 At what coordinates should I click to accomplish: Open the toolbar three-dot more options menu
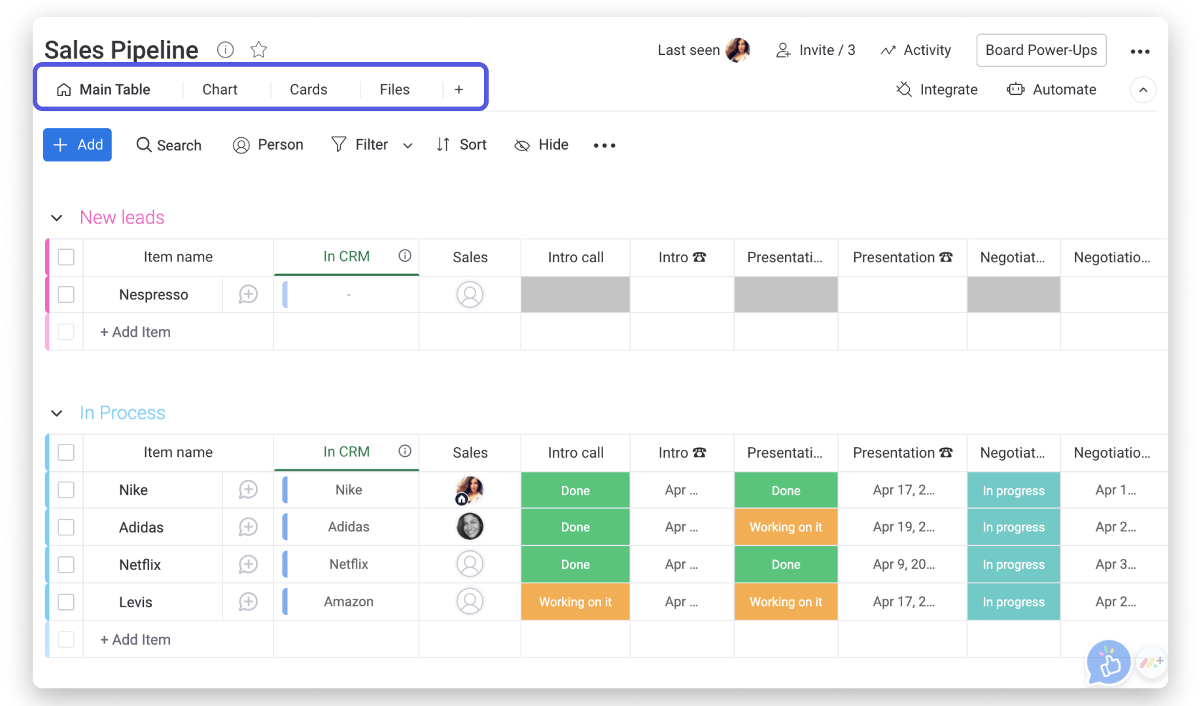coord(604,145)
